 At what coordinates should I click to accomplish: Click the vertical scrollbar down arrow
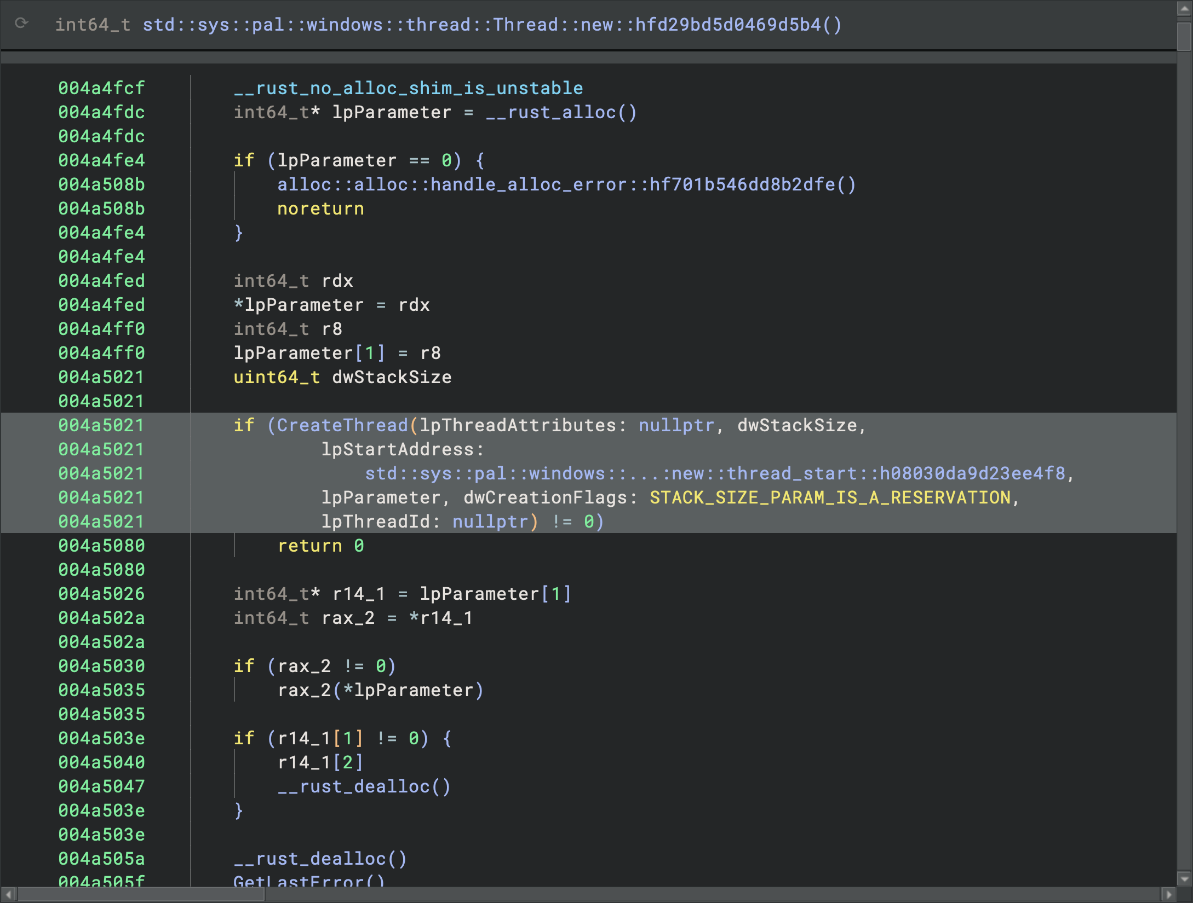[1184, 878]
